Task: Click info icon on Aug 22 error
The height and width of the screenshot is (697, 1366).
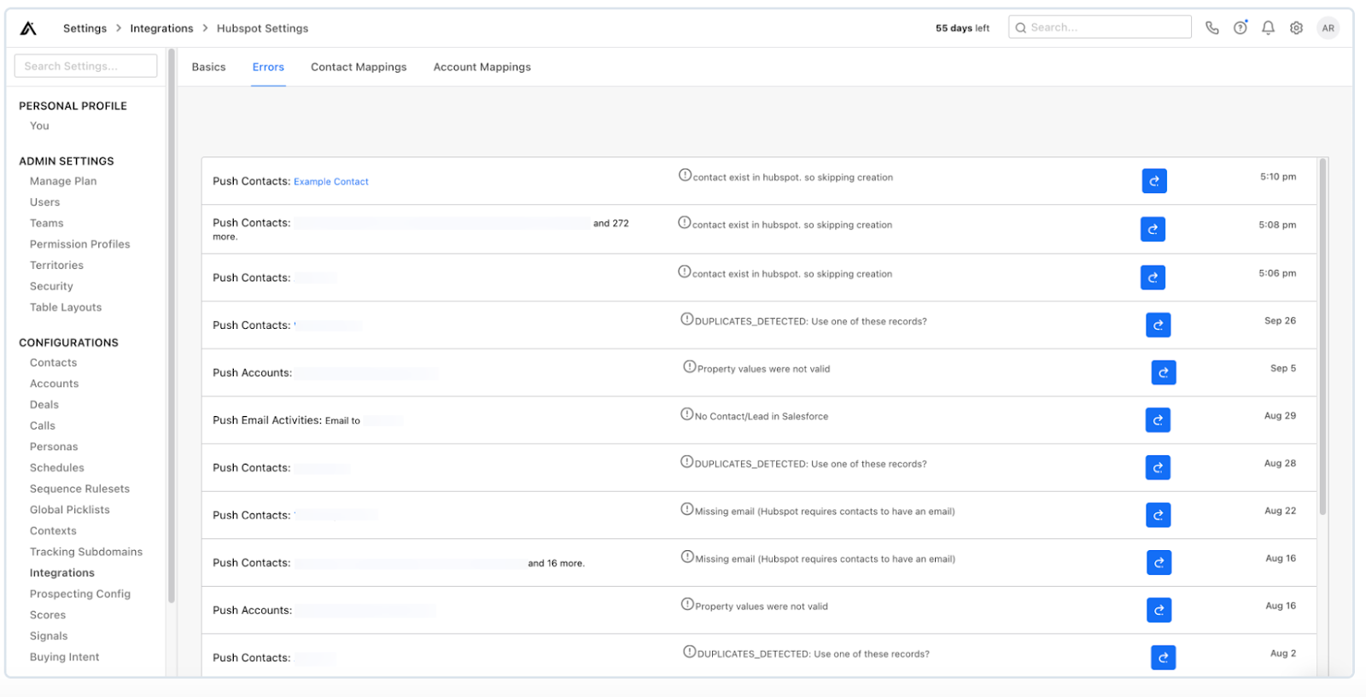Action: [x=687, y=509]
